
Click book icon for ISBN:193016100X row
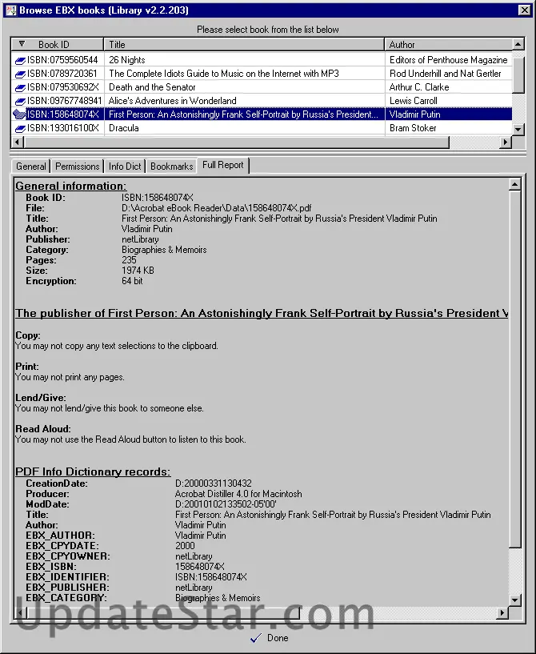pyautogui.click(x=20, y=129)
